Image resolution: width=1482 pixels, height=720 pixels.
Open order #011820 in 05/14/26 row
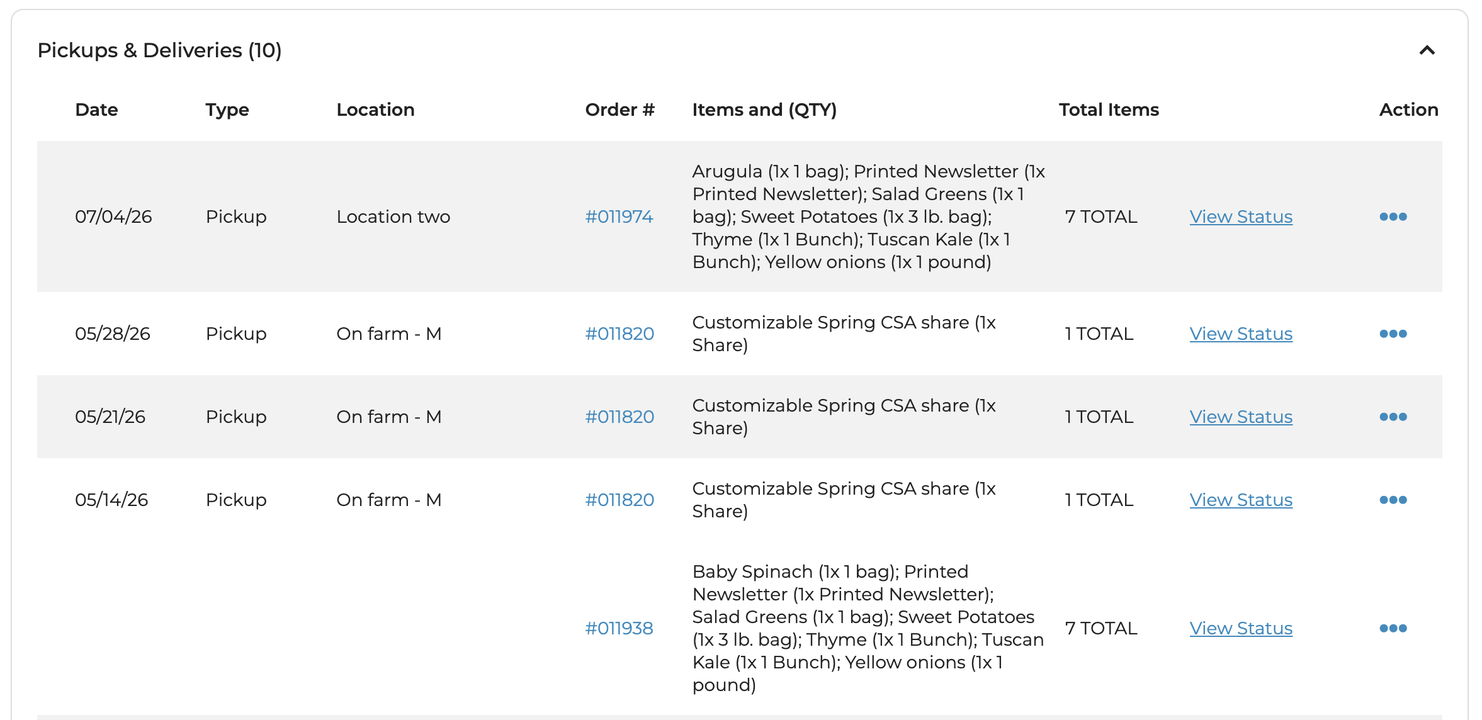coord(619,500)
